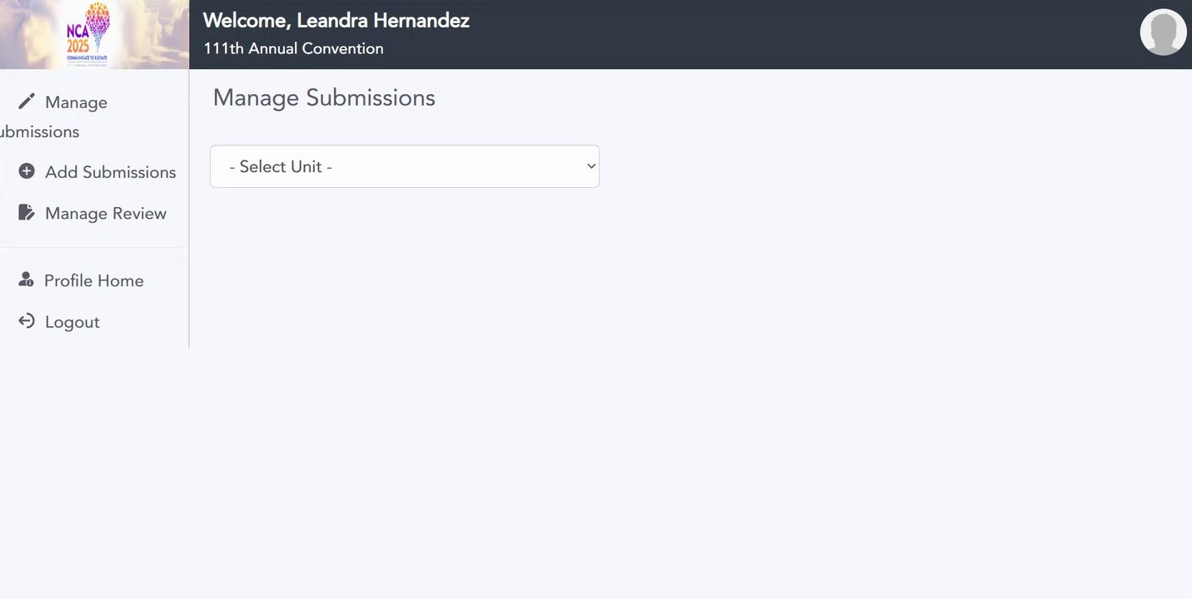The height and width of the screenshot is (599, 1192).
Task: Click the Logout arrow icon
Action: 27,321
